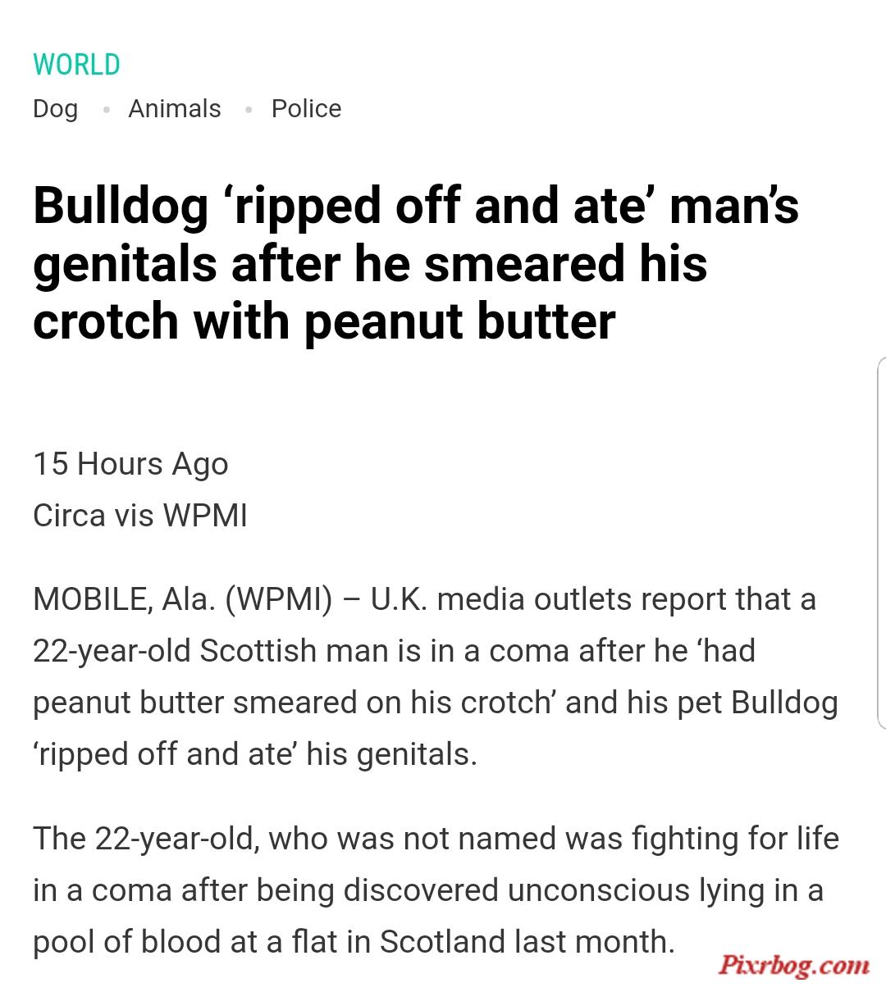The height and width of the screenshot is (992, 886).
Task: Click the '15 Hours Ago' timestamp
Action: [x=130, y=464]
